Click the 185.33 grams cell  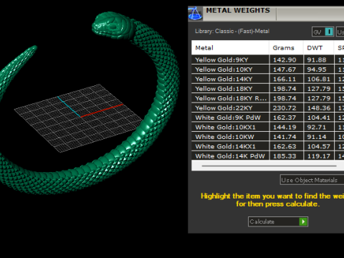click(x=287, y=156)
